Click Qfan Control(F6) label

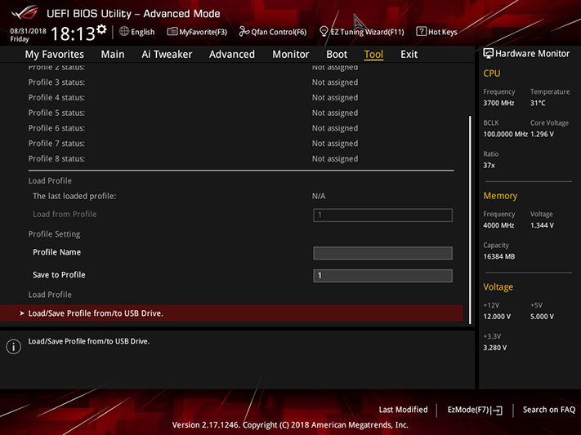tap(279, 32)
